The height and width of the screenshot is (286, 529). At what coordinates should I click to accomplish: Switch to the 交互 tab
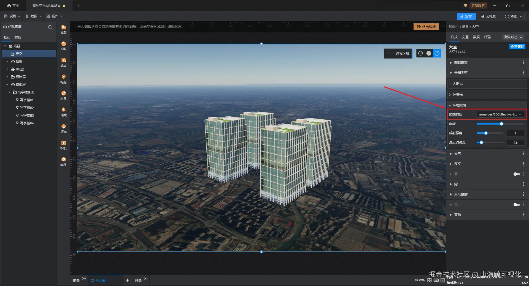click(x=465, y=37)
